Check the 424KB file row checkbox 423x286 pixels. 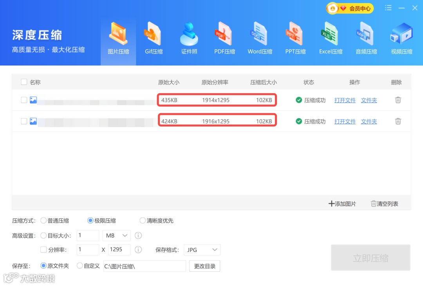(x=24, y=121)
